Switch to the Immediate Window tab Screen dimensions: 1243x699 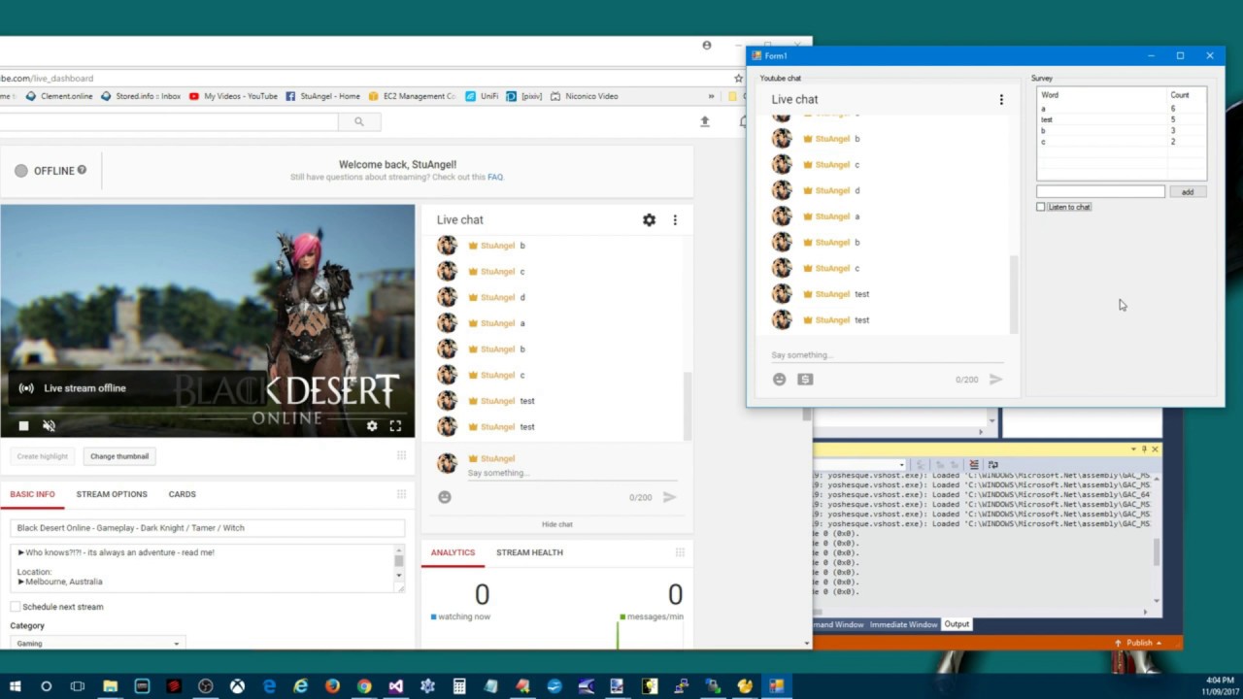(903, 624)
